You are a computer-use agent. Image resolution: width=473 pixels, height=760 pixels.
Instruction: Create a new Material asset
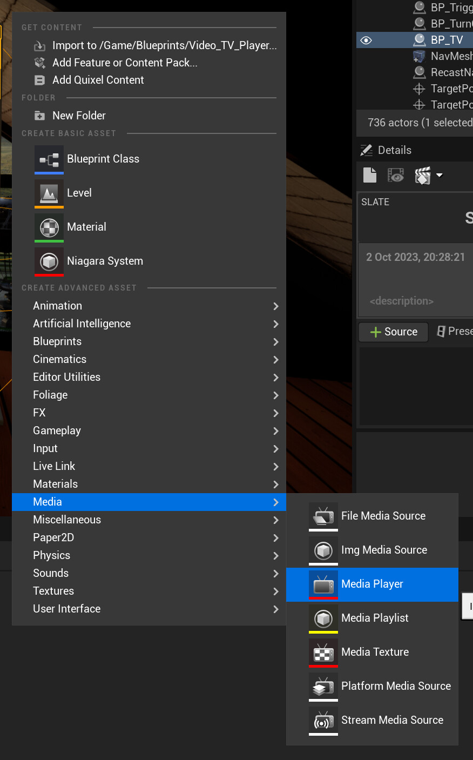pos(86,227)
